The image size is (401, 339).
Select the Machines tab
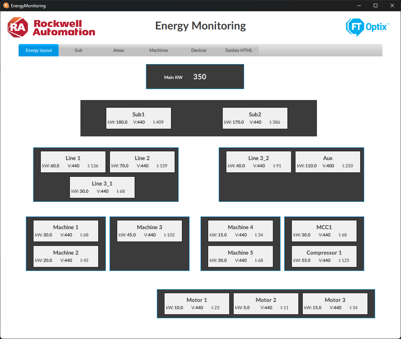(x=159, y=50)
